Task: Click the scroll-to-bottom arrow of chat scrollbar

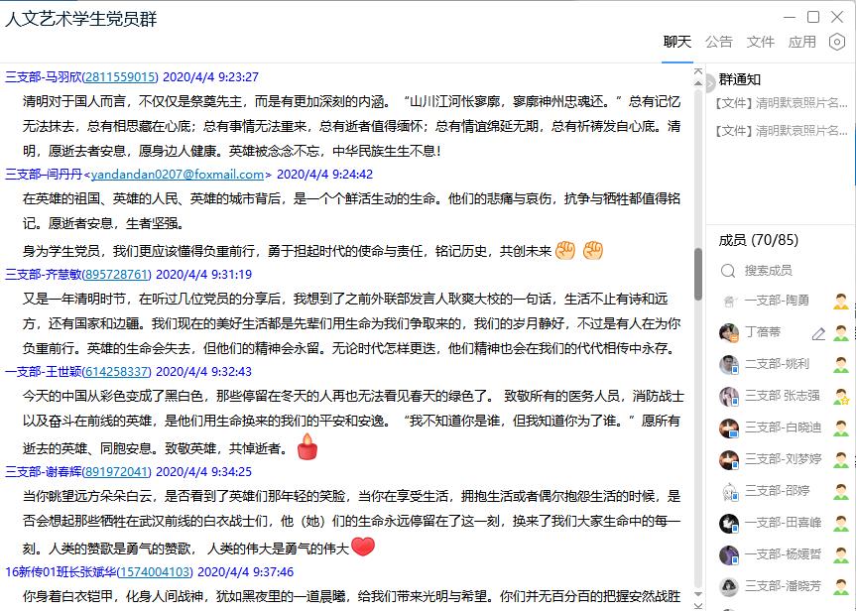Action: [698, 603]
